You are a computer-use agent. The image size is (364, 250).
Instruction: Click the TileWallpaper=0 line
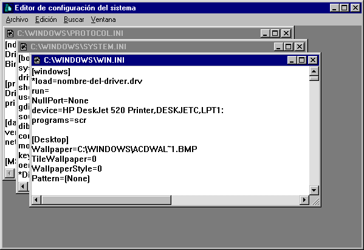(64, 159)
